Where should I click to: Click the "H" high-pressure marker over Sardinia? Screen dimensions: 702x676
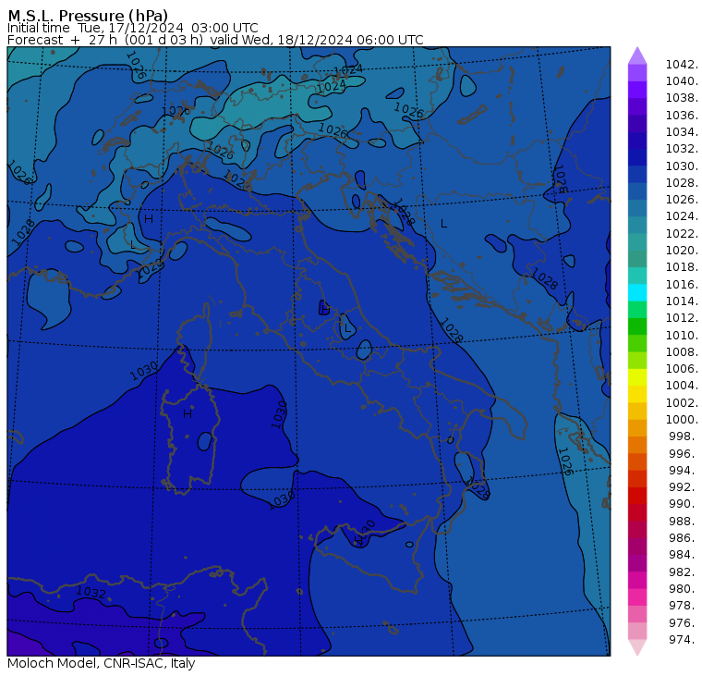tap(188, 413)
